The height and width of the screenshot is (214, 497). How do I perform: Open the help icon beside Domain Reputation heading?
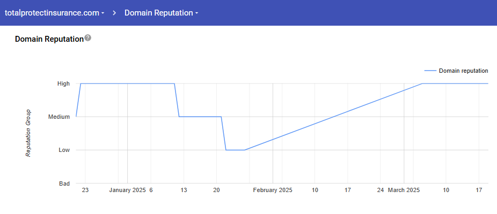[x=88, y=39]
